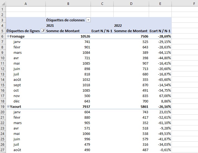Select column B header
This screenshot has width=198, height=153.
pyautogui.click(x=68, y=4)
